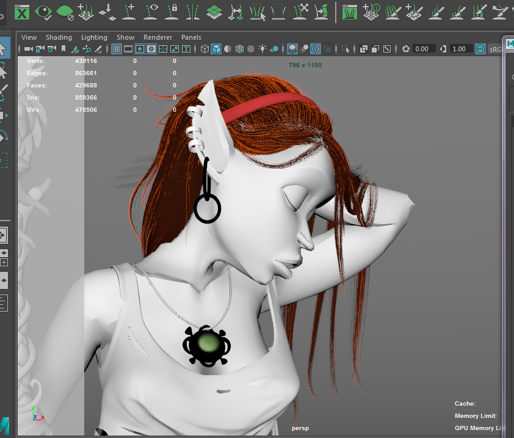Click the grease pencil icon
514x438 pixels.
click(98, 49)
